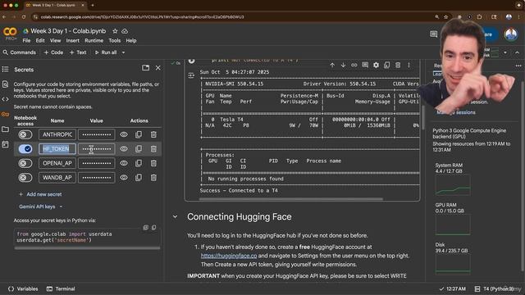This screenshot has height=295, width=525.
Task: Click the Secrets key icon in sidebar
Action: click(6, 115)
